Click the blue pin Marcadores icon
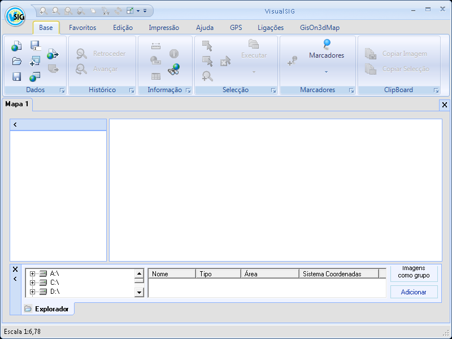Screen dimensions: 452x339 [327, 44]
